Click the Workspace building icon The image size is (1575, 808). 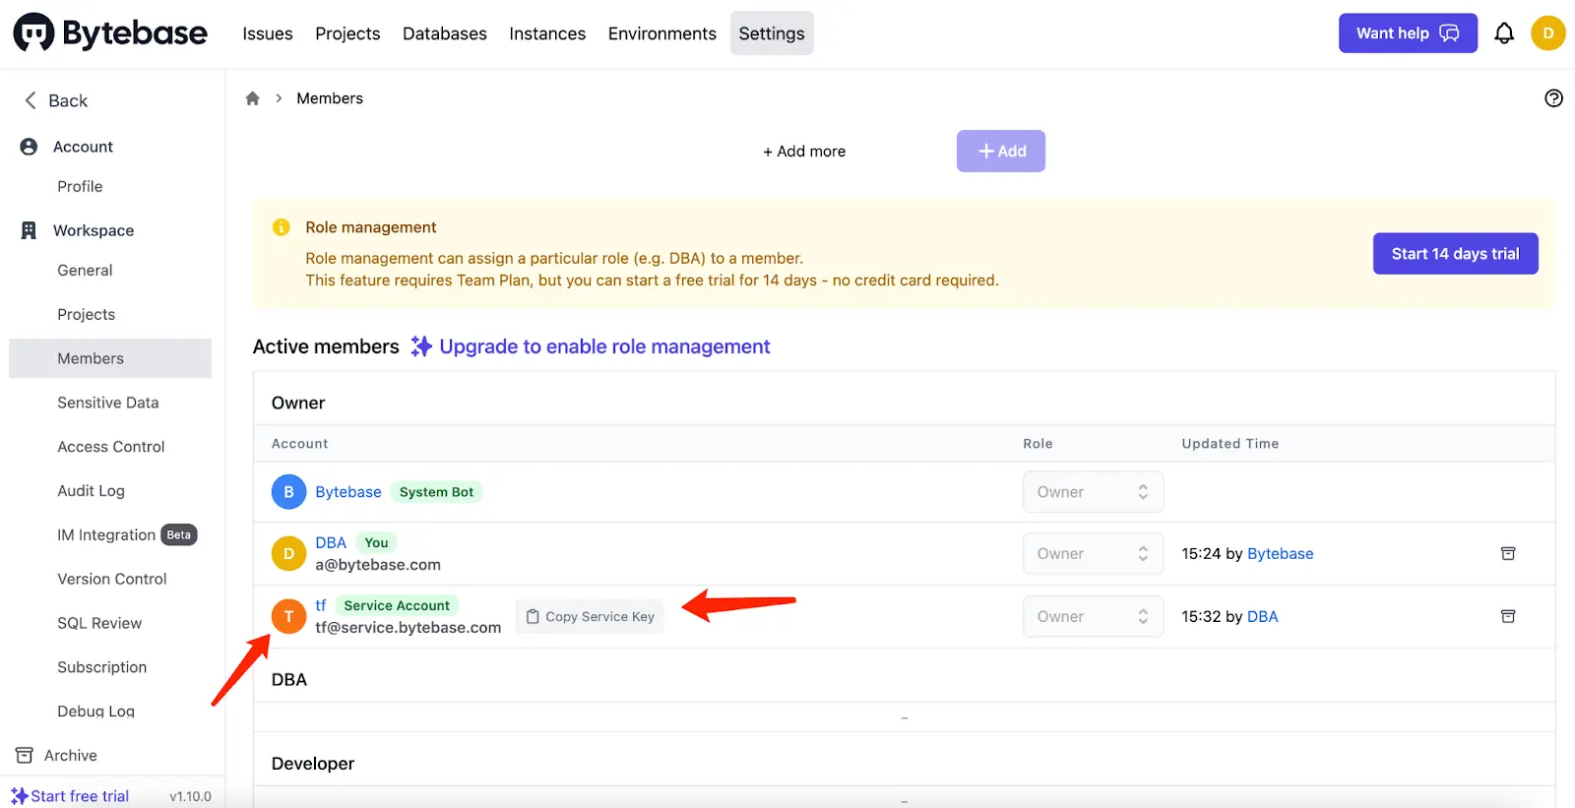(29, 230)
